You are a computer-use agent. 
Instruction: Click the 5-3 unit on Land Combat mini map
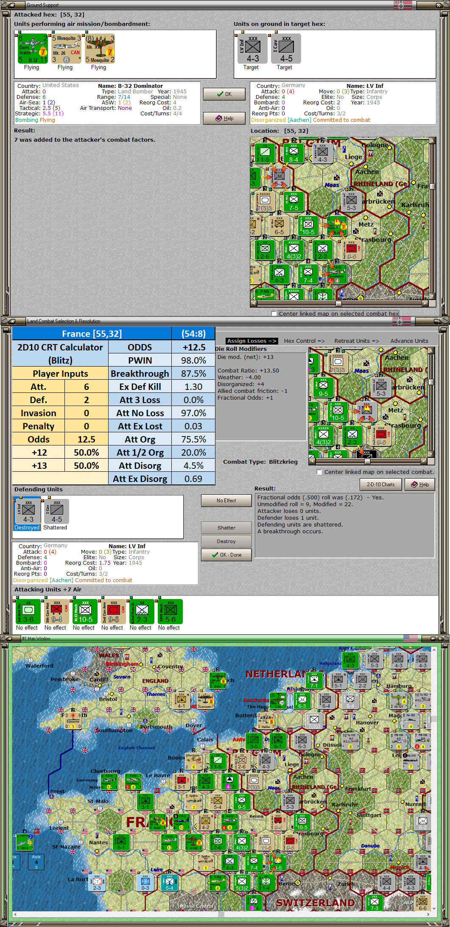coord(381,387)
